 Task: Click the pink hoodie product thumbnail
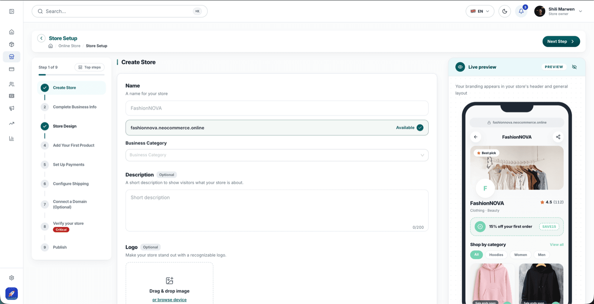pos(492,284)
